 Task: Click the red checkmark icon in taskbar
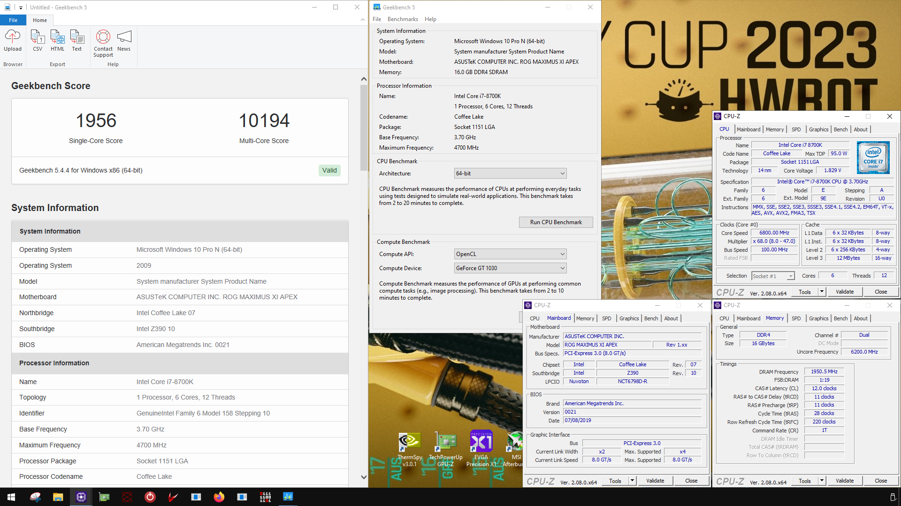click(173, 497)
